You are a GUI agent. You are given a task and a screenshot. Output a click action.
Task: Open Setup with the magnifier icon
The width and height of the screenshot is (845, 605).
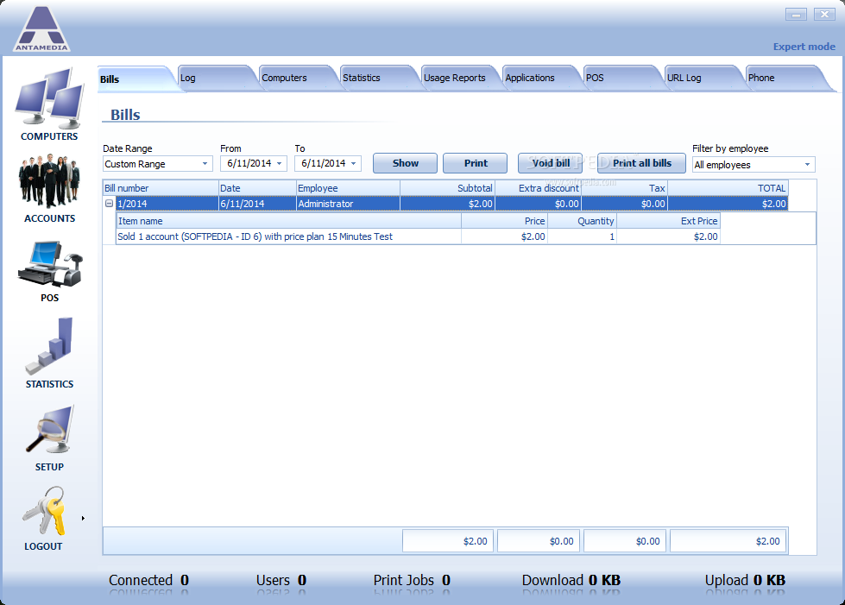click(49, 438)
